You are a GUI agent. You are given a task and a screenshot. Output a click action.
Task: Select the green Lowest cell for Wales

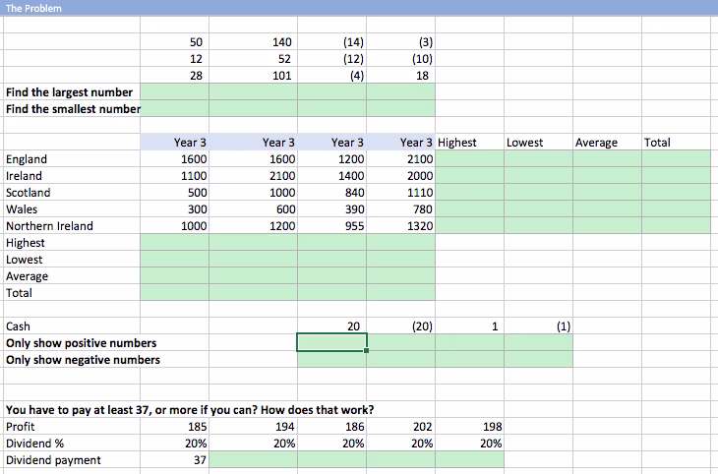click(539, 209)
